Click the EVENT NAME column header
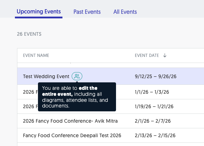The width and height of the screenshot is (204, 146). pos(36,56)
